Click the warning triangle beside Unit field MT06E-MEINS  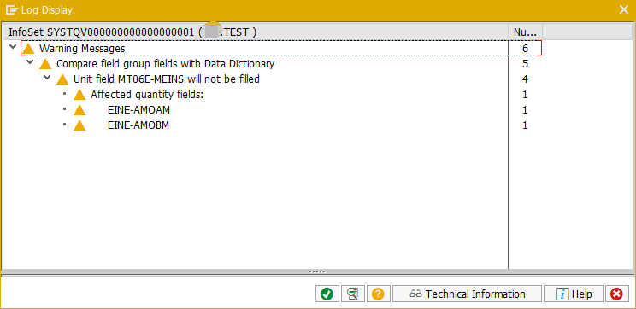point(62,79)
